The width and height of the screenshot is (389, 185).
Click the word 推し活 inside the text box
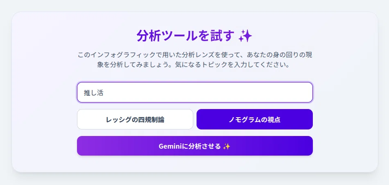(x=93, y=93)
